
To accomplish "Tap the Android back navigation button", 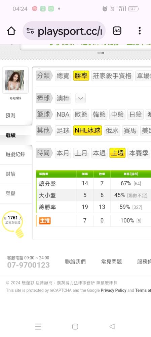I will coord(112,327).
